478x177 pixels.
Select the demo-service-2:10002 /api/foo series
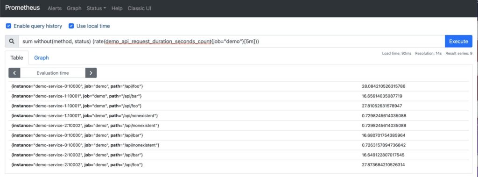[x=77, y=165]
